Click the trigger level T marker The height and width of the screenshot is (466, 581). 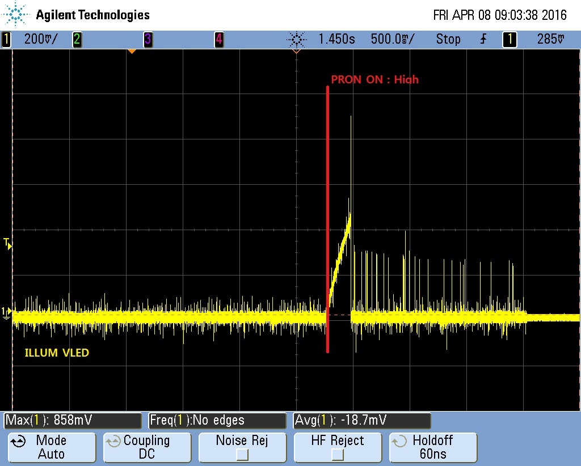(7, 243)
